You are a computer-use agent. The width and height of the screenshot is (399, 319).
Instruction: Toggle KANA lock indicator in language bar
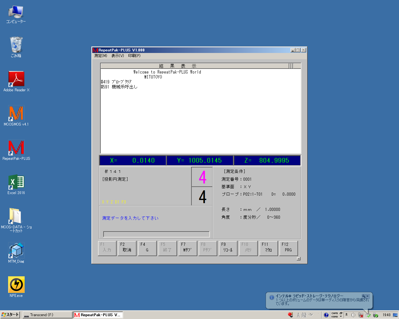[x=334, y=317]
